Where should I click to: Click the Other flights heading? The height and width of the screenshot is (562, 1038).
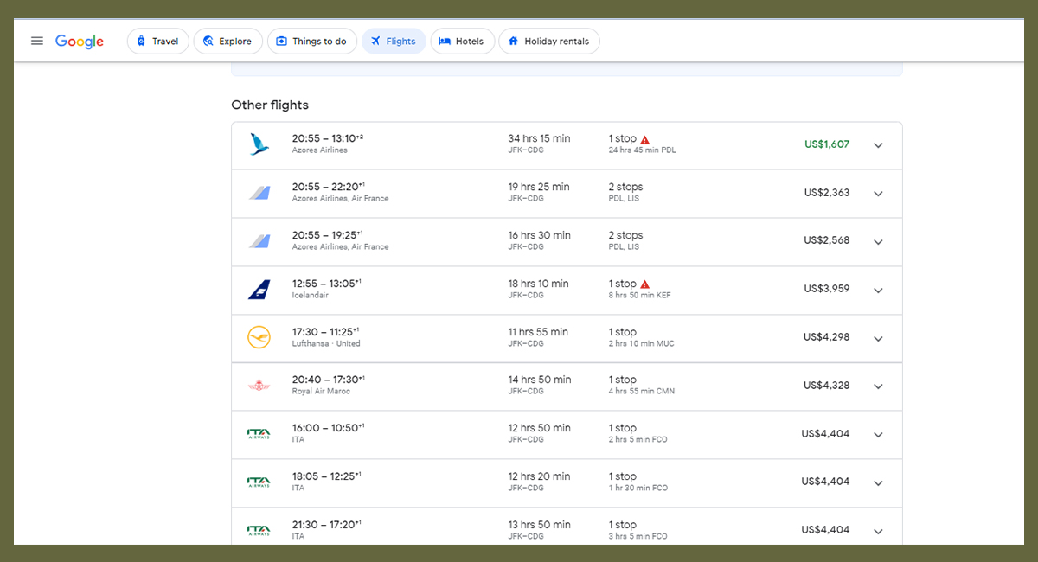coord(270,105)
